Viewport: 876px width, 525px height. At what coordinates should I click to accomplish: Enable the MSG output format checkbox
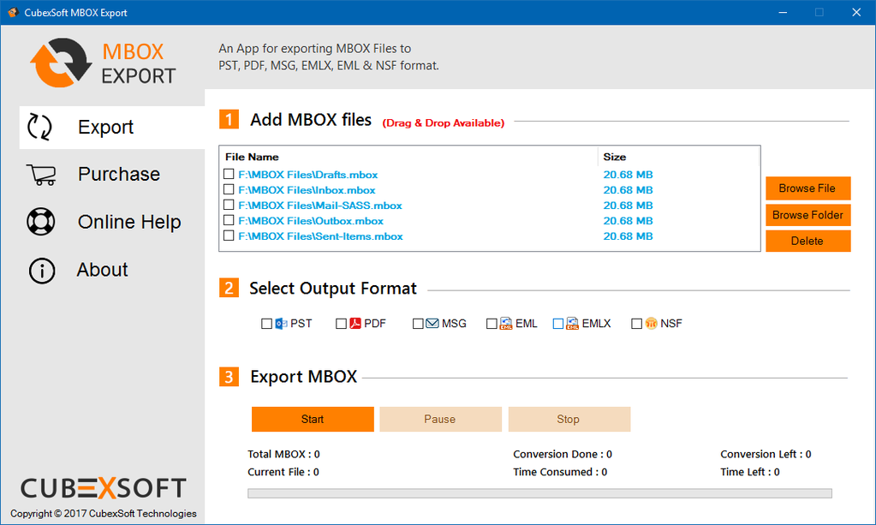pyautogui.click(x=418, y=324)
